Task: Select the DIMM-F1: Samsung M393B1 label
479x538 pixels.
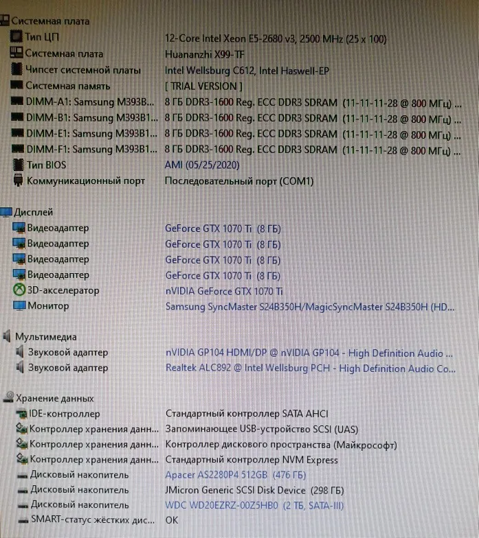Action: tap(92, 150)
